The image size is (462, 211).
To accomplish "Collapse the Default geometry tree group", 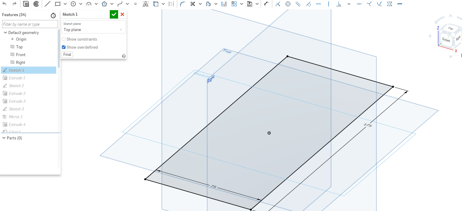I will tap(5, 33).
